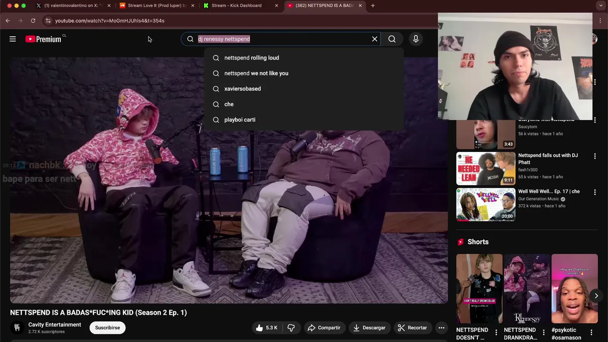Choose suggestion nettspend we not like you
The image size is (608, 342).
tap(304, 73)
